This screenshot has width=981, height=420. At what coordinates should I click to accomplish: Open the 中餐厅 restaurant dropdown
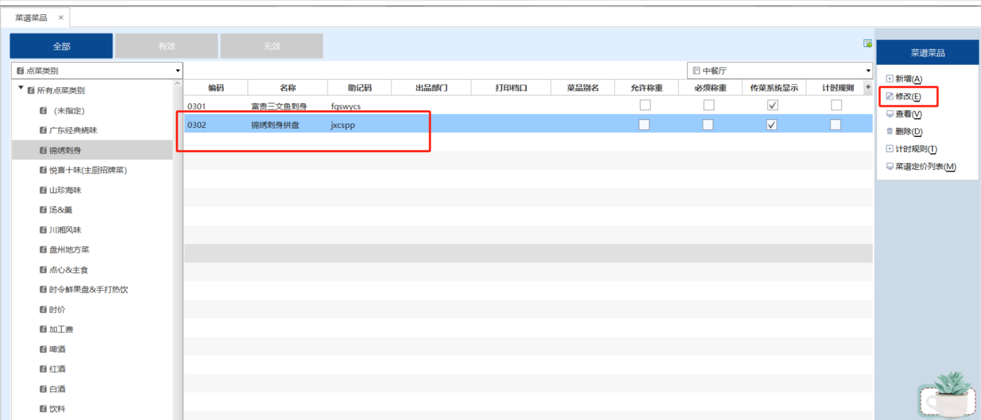[868, 71]
